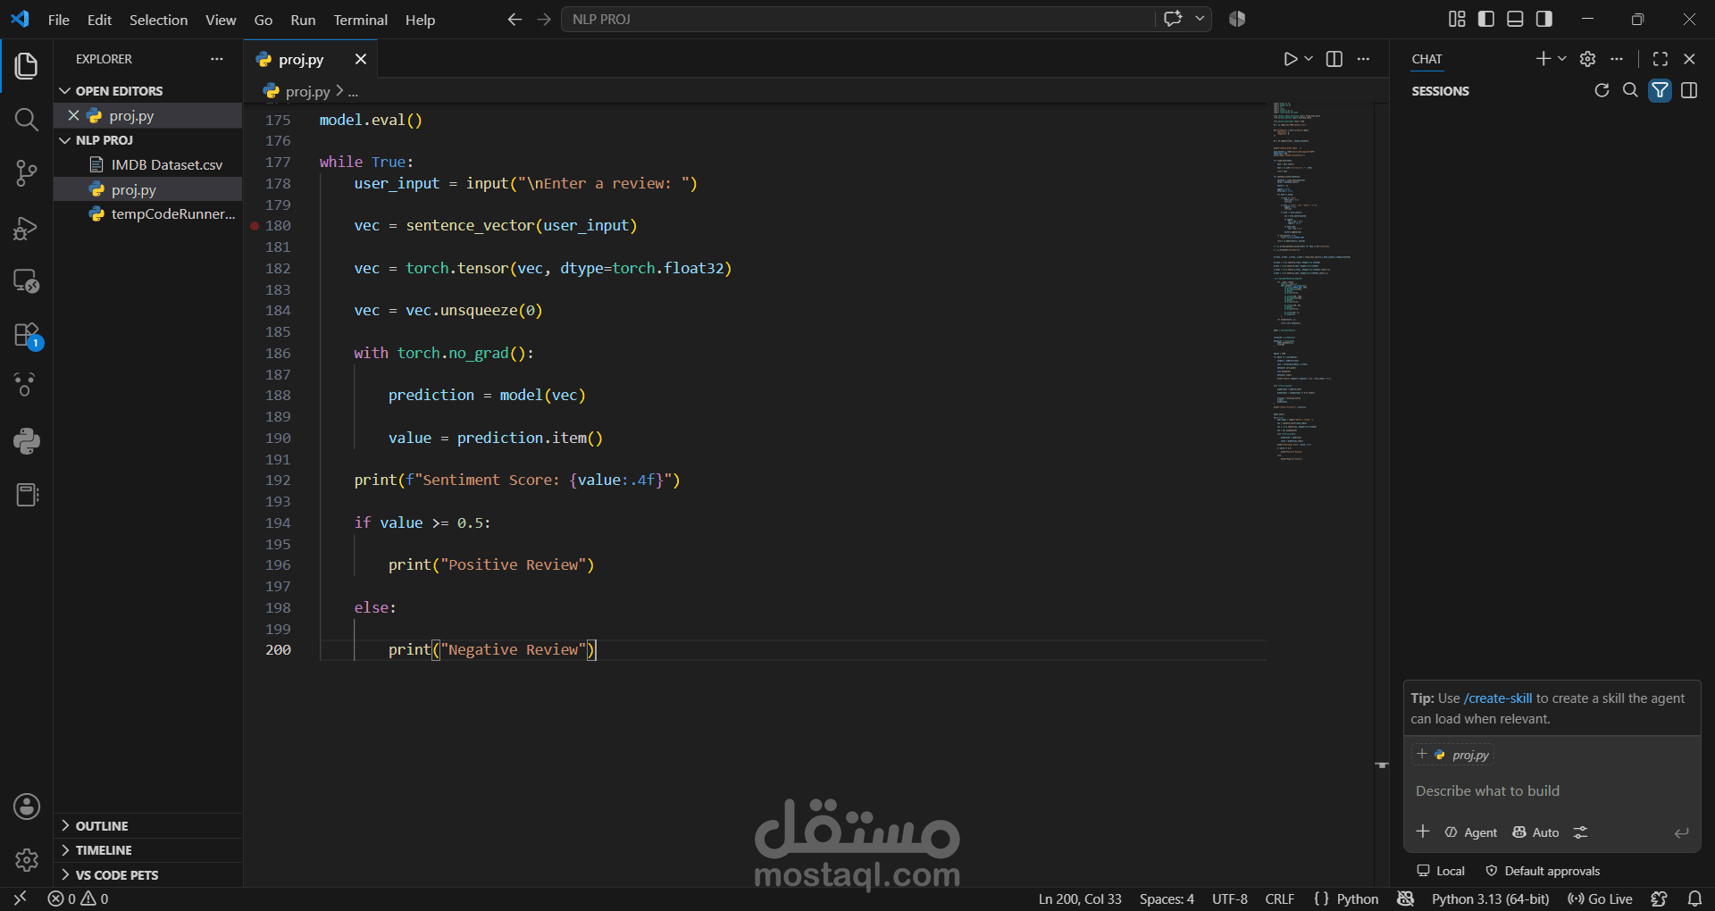Screen dimensions: 1715x911
Task: Open the chat icon beside command center
Action: point(1173,19)
